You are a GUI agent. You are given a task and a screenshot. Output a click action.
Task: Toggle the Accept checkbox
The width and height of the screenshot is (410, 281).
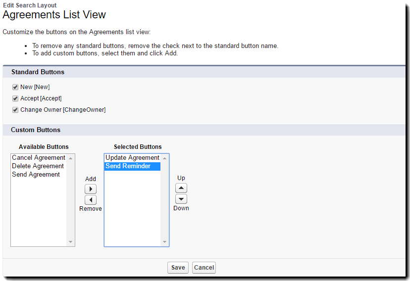[x=15, y=98]
